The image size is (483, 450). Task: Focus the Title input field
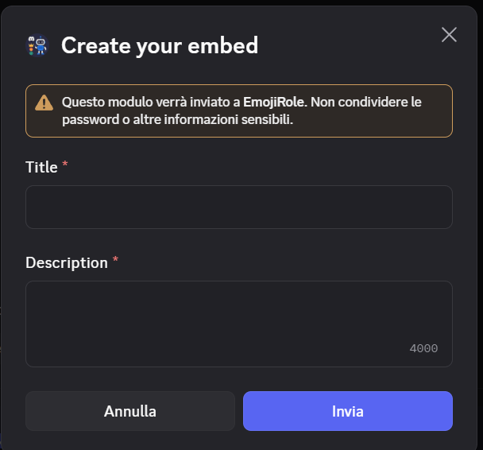[x=238, y=207]
